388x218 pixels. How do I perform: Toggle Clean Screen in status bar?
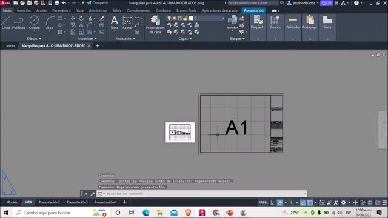pyautogui.click(x=378, y=203)
